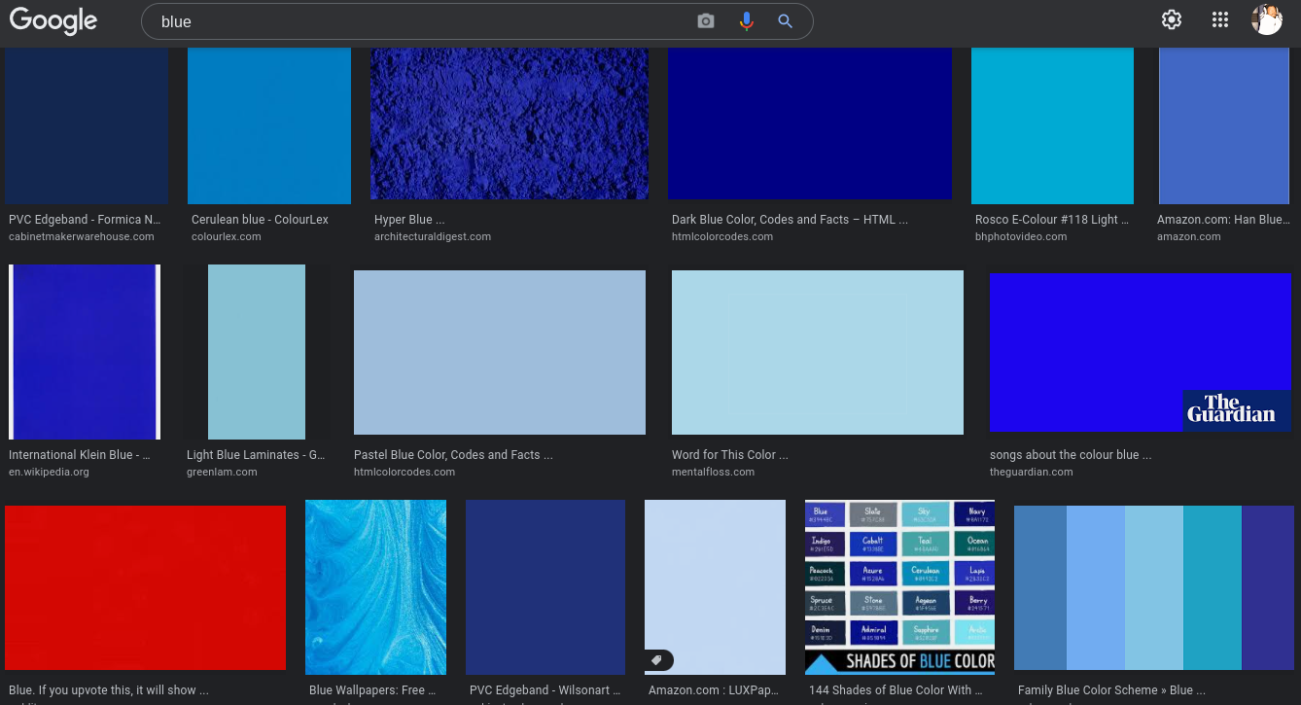Click the product tag icon on LUXPaper image
1301x705 pixels.
(657, 660)
